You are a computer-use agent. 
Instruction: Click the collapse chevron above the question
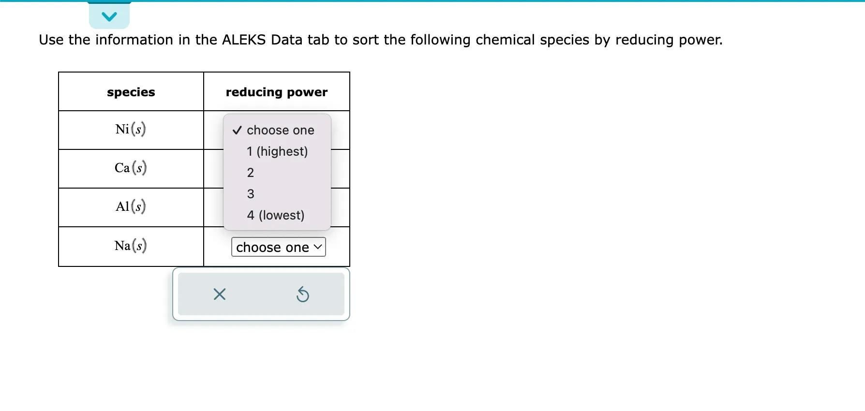coord(109,15)
